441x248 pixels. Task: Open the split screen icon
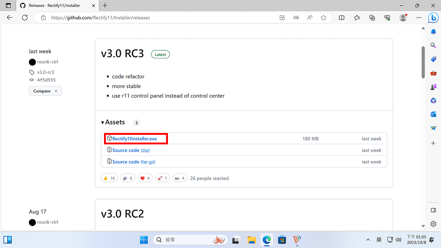click(x=341, y=18)
